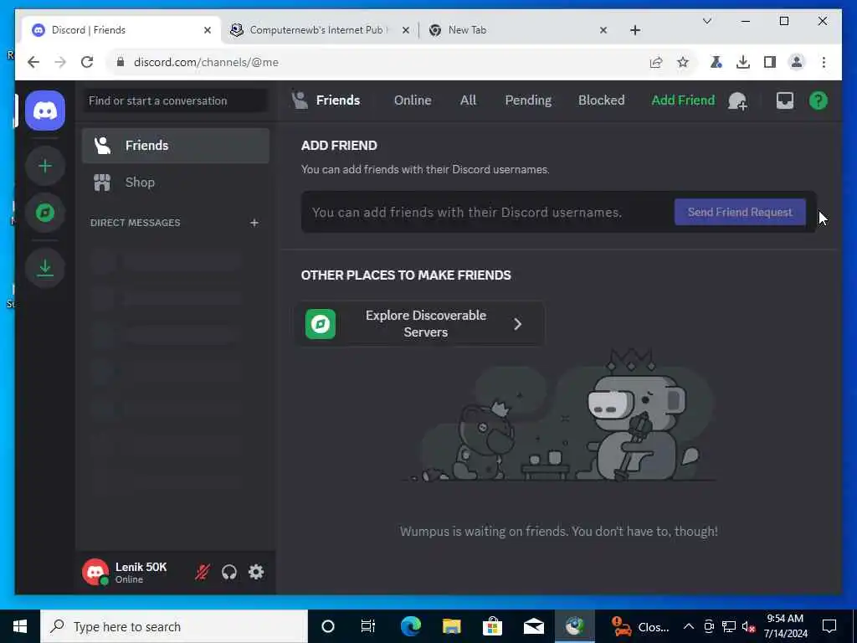Image resolution: width=857 pixels, height=643 pixels.
Task: Click the browser forward arrow
Action: 60,62
